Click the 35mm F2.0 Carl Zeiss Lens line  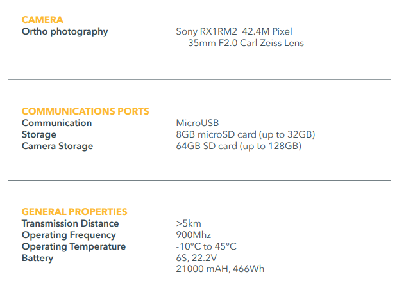click(x=246, y=43)
